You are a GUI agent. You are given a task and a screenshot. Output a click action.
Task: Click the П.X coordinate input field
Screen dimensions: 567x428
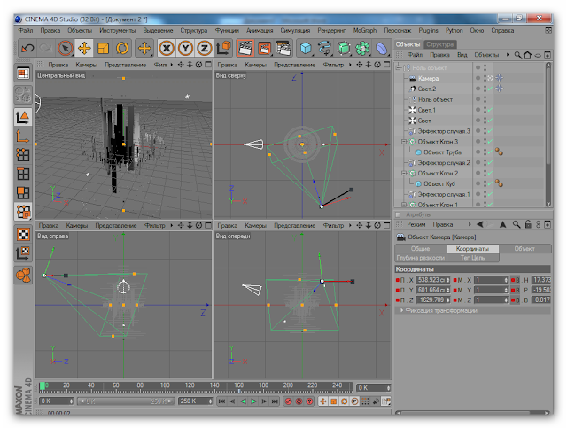point(431,280)
